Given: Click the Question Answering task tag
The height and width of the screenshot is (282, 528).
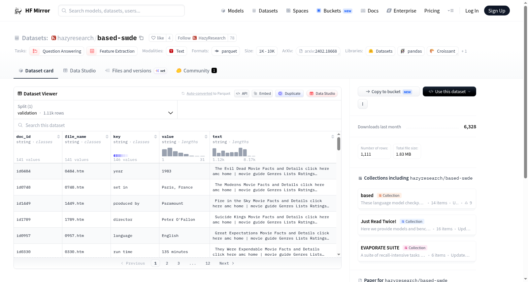Looking at the screenshot, I should click(57, 51).
